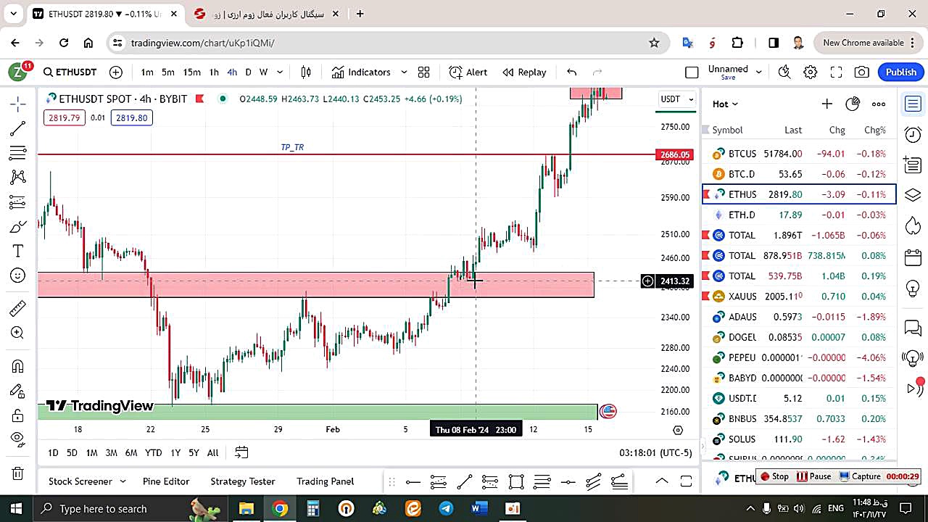This screenshot has height=522, width=928.
Task: Open the watchlist panel icon
Action: click(913, 104)
